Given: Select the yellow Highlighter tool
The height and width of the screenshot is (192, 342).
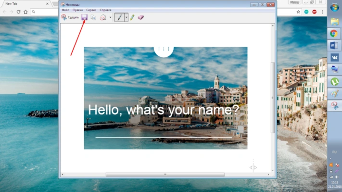Looking at the screenshot, I should 132,17.
